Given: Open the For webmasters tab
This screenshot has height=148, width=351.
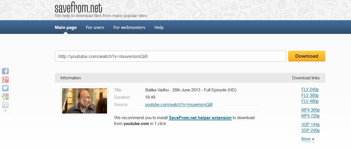Looking at the screenshot, I should (x=129, y=27).
